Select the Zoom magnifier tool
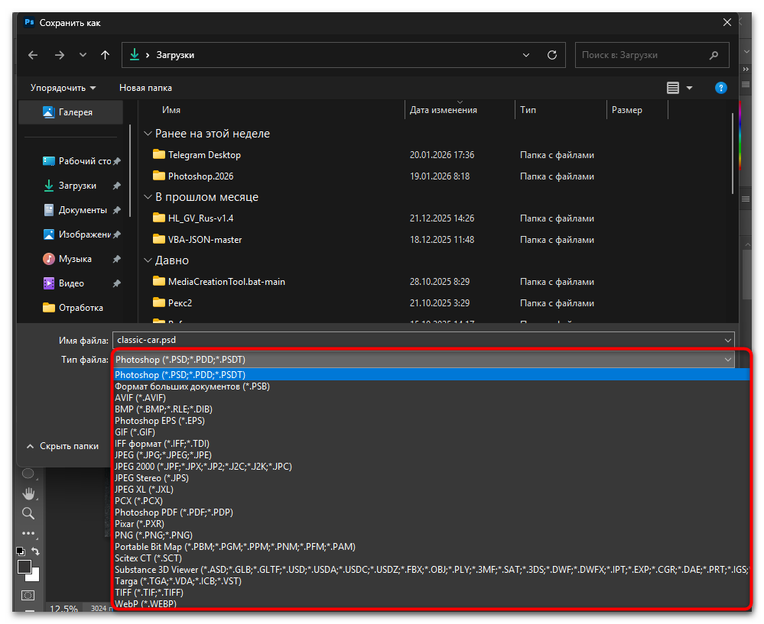The width and height of the screenshot is (764, 624). point(28,513)
